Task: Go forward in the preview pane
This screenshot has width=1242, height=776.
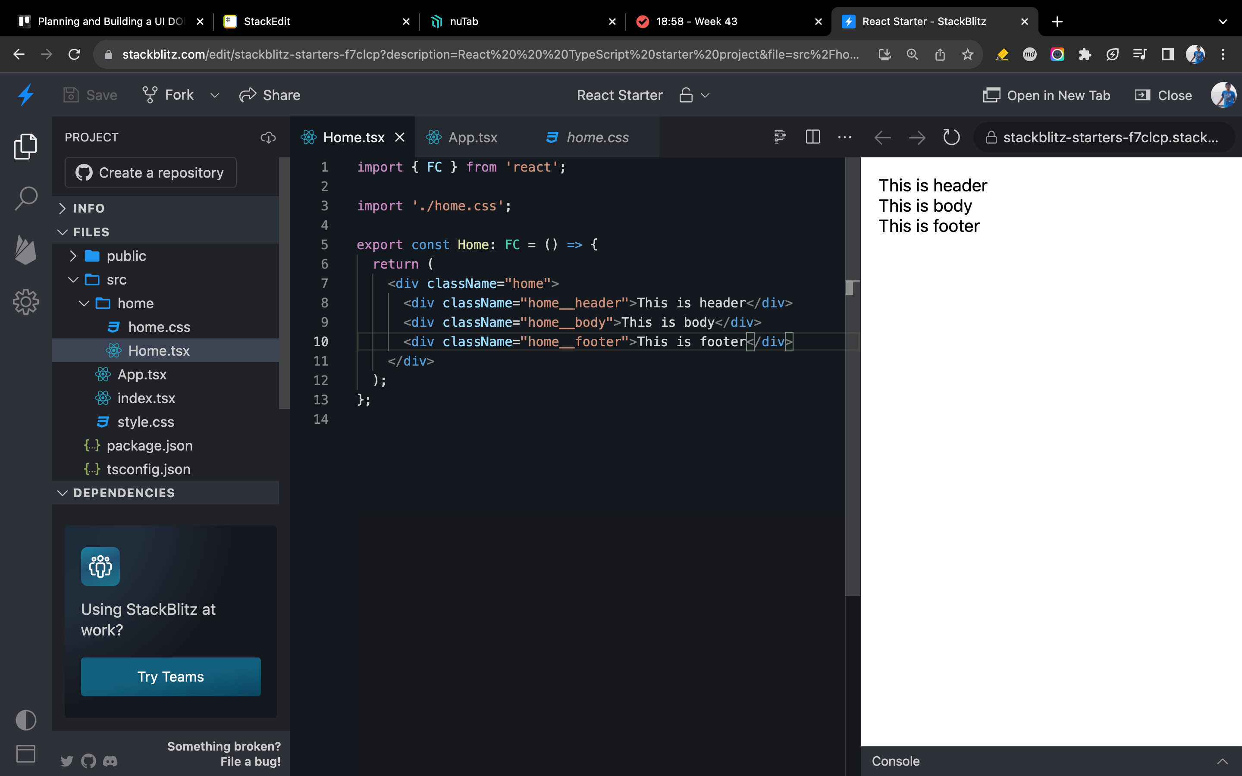Action: click(917, 138)
